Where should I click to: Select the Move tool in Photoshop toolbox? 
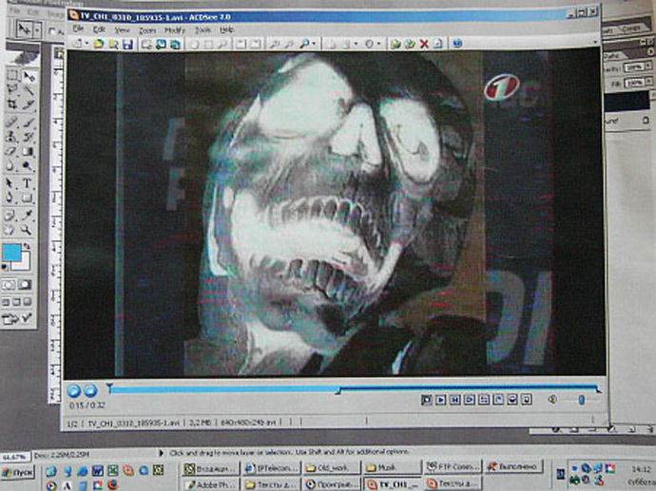point(29,76)
